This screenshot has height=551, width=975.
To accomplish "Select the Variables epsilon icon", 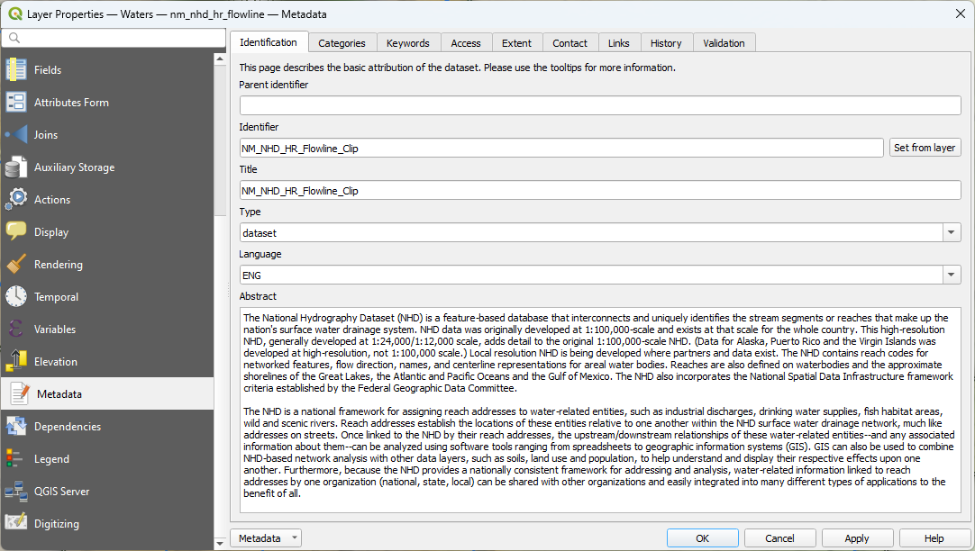I will pos(16,329).
